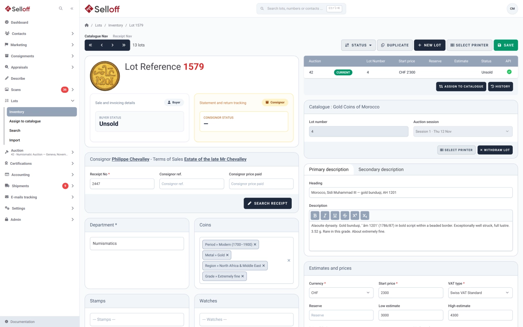Remove the Grade » Extremely fine tag
The image size is (523, 327).
click(x=243, y=276)
